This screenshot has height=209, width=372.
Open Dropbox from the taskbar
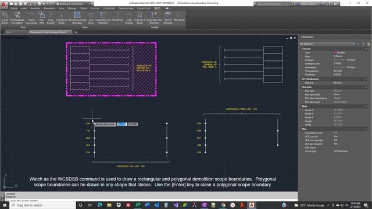point(119,205)
